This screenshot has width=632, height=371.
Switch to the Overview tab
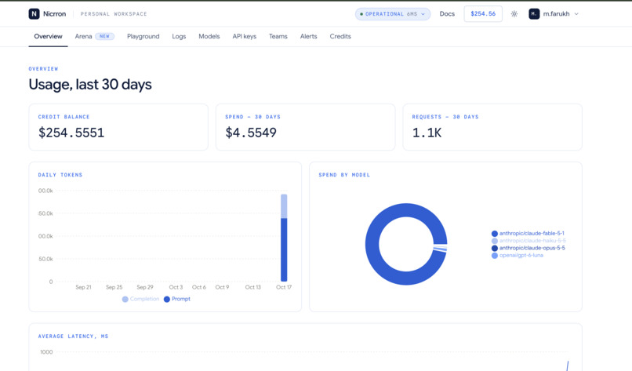point(48,36)
